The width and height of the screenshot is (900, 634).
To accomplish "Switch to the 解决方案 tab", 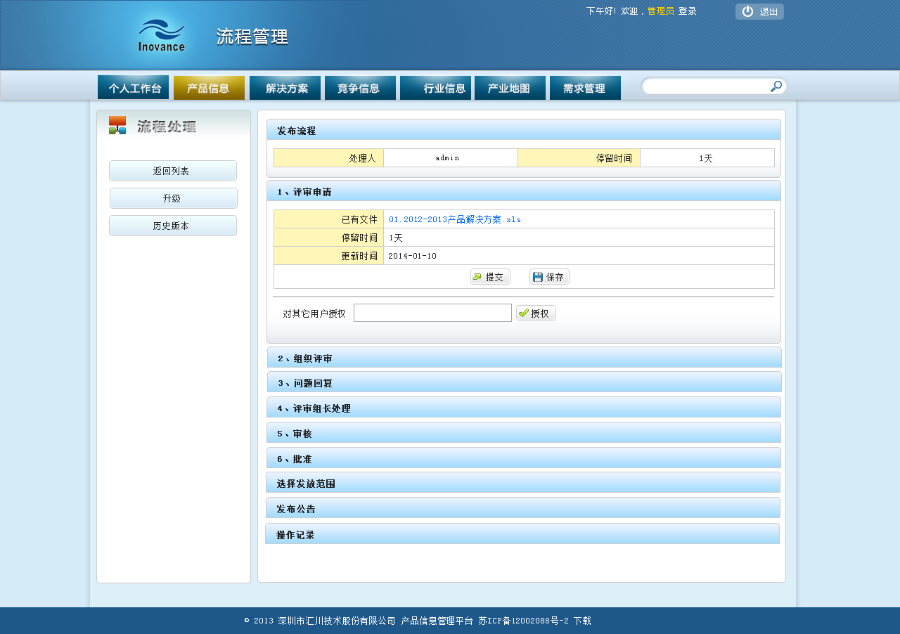I will pos(285,88).
